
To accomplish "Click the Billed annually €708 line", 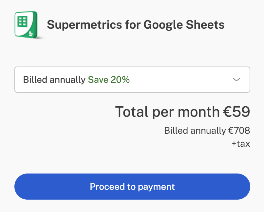I will [x=207, y=130].
